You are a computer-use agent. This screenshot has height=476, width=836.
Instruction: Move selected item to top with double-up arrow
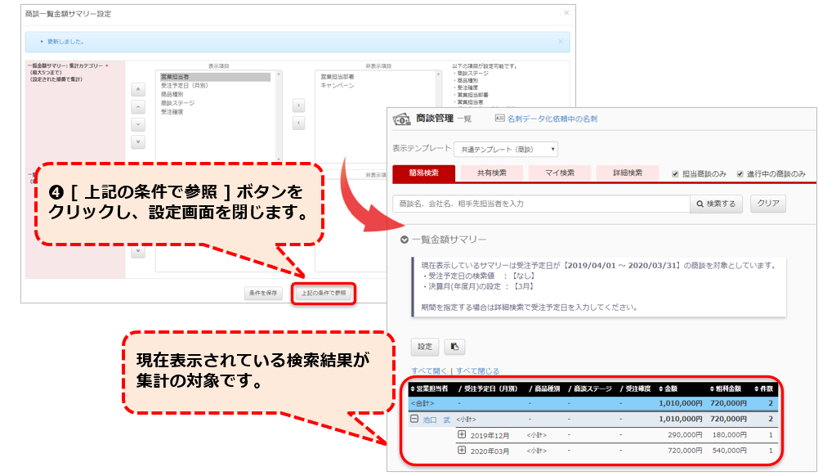tap(138, 89)
